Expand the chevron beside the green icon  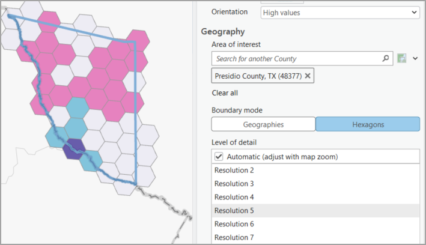[x=415, y=58]
